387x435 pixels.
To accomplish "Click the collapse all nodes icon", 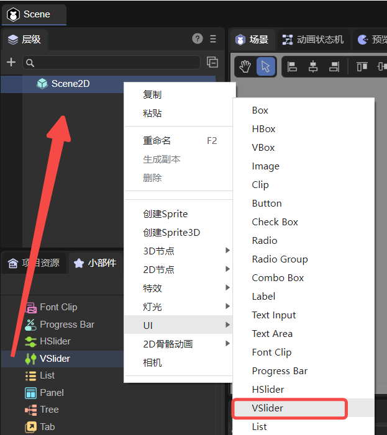I will pos(212,62).
